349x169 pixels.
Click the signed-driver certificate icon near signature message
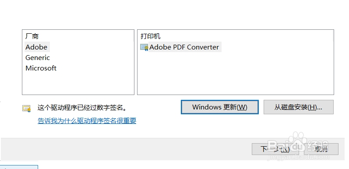pos(26,109)
